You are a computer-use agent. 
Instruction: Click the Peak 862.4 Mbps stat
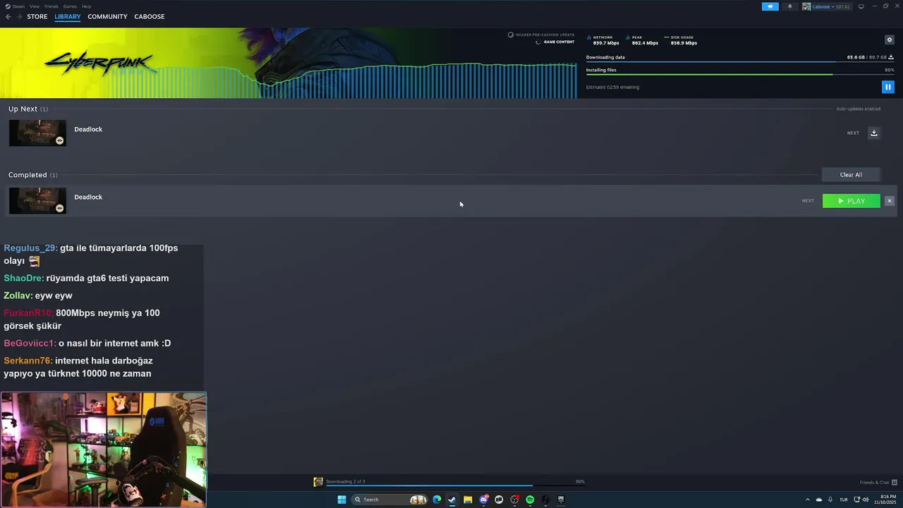tap(642, 40)
